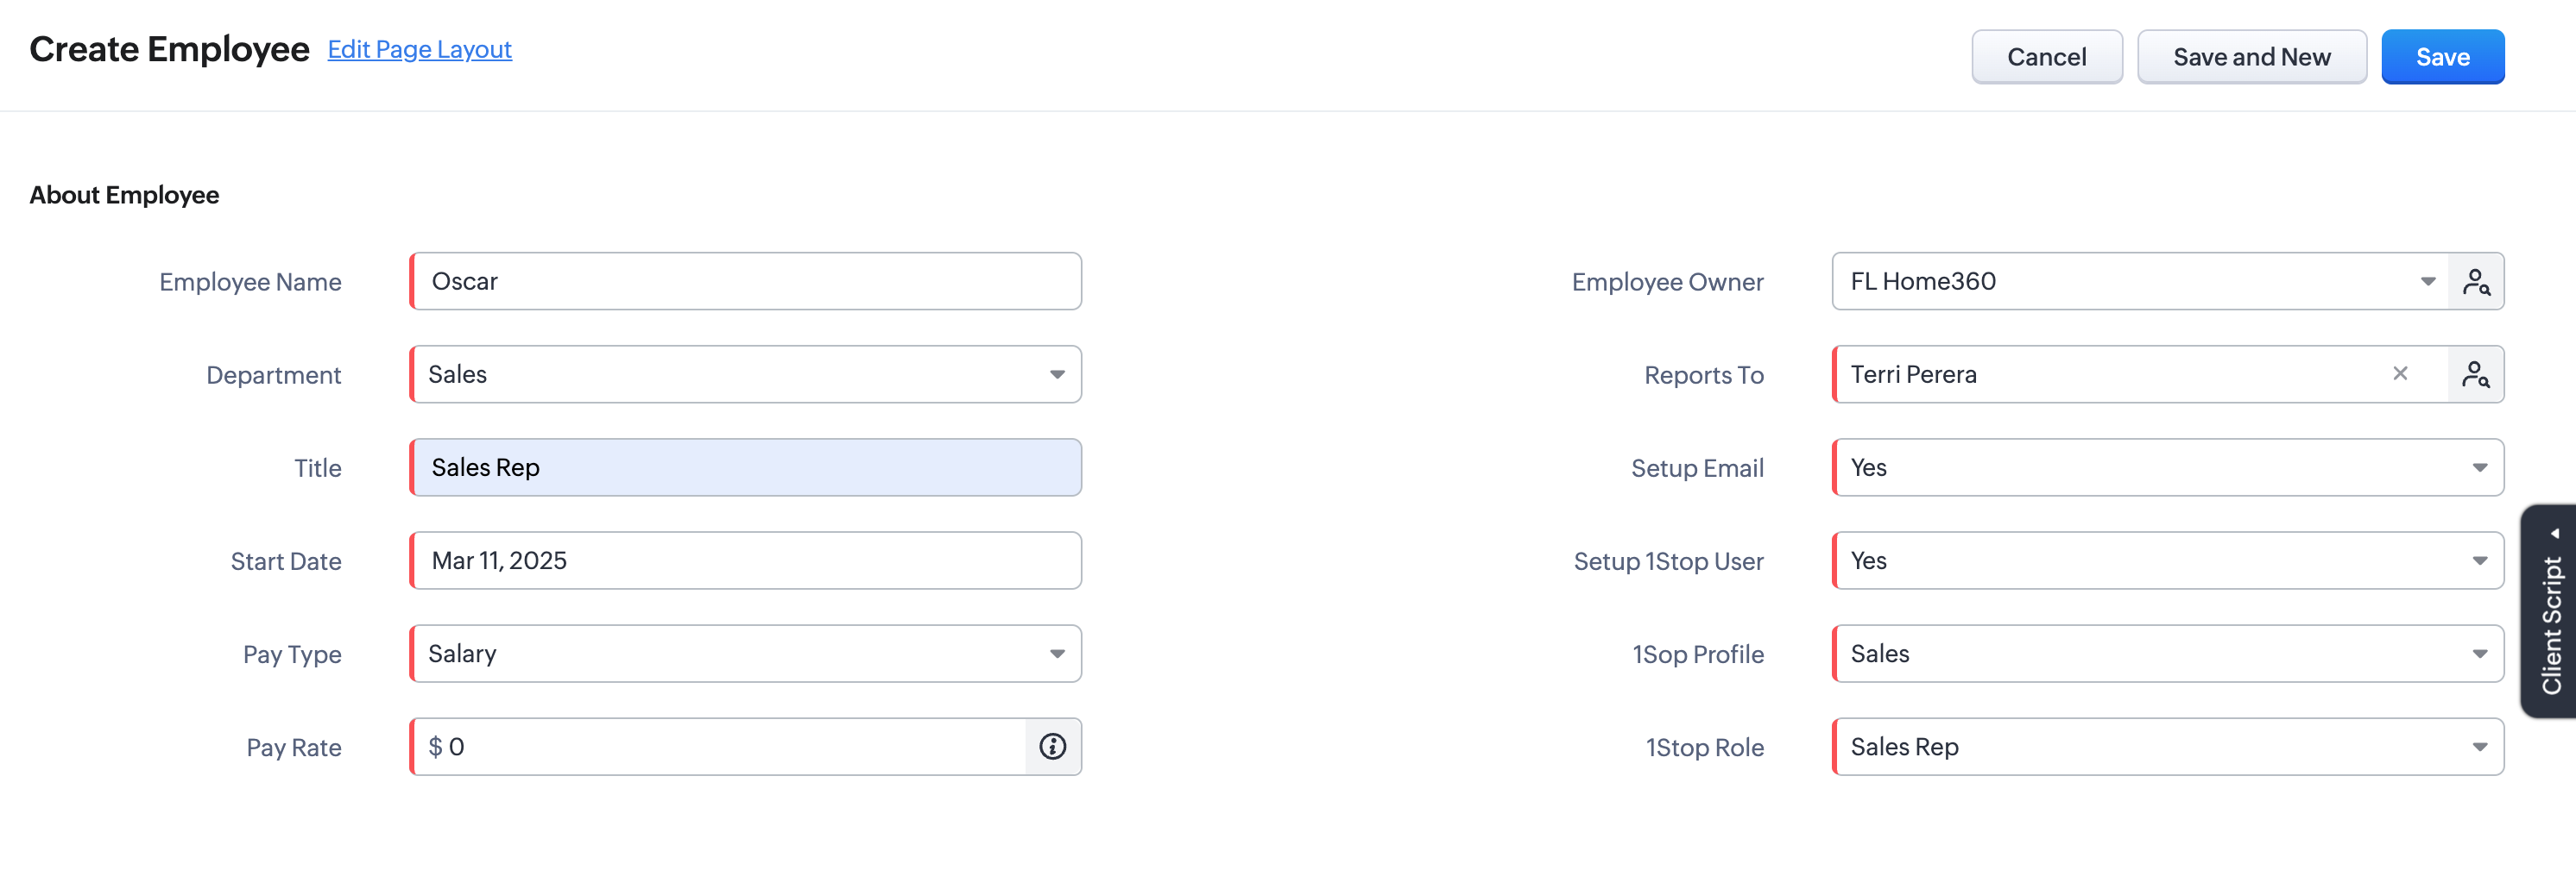Image resolution: width=2576 pixels, height=895 pixels.
Task: Open the Employee Owner dropdown arrow
Action: (x=2427, y=282)
